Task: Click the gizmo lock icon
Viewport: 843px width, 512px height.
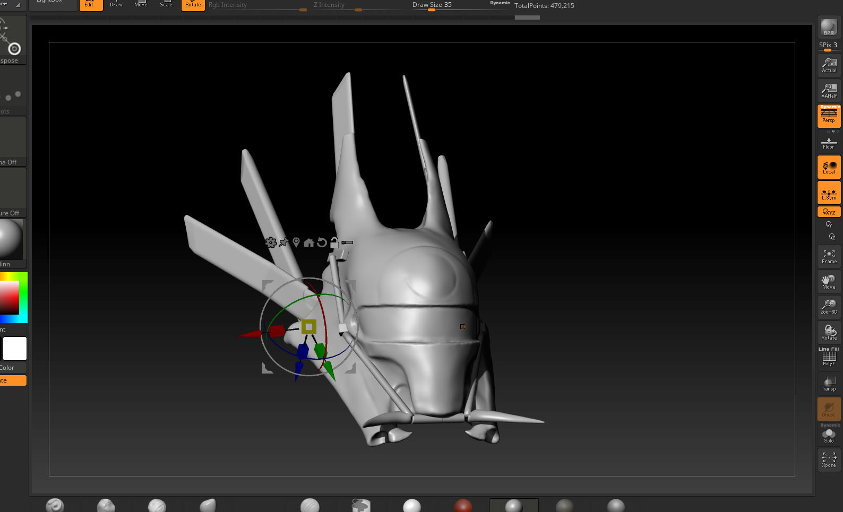Action: tap(334, 242)
